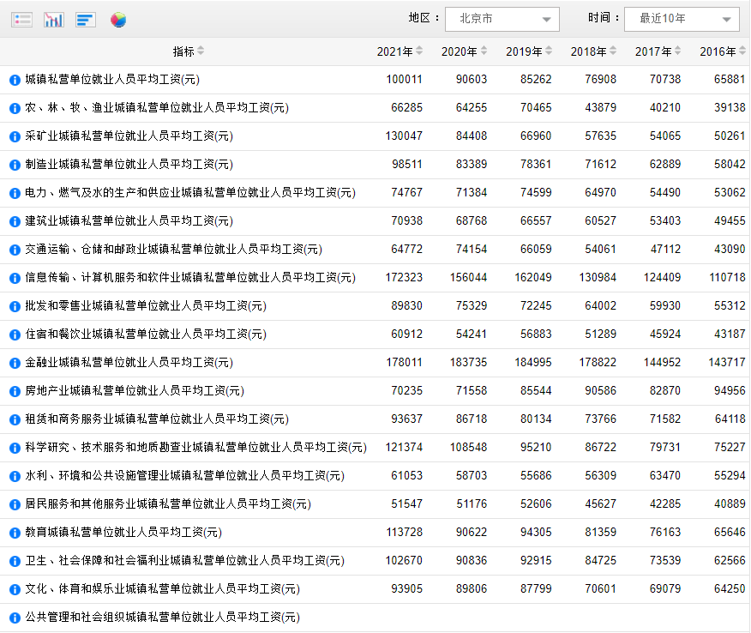Sort by the 2016年 column
The height and width of the screenshot is (633, 751).
[x=723, y=51]
